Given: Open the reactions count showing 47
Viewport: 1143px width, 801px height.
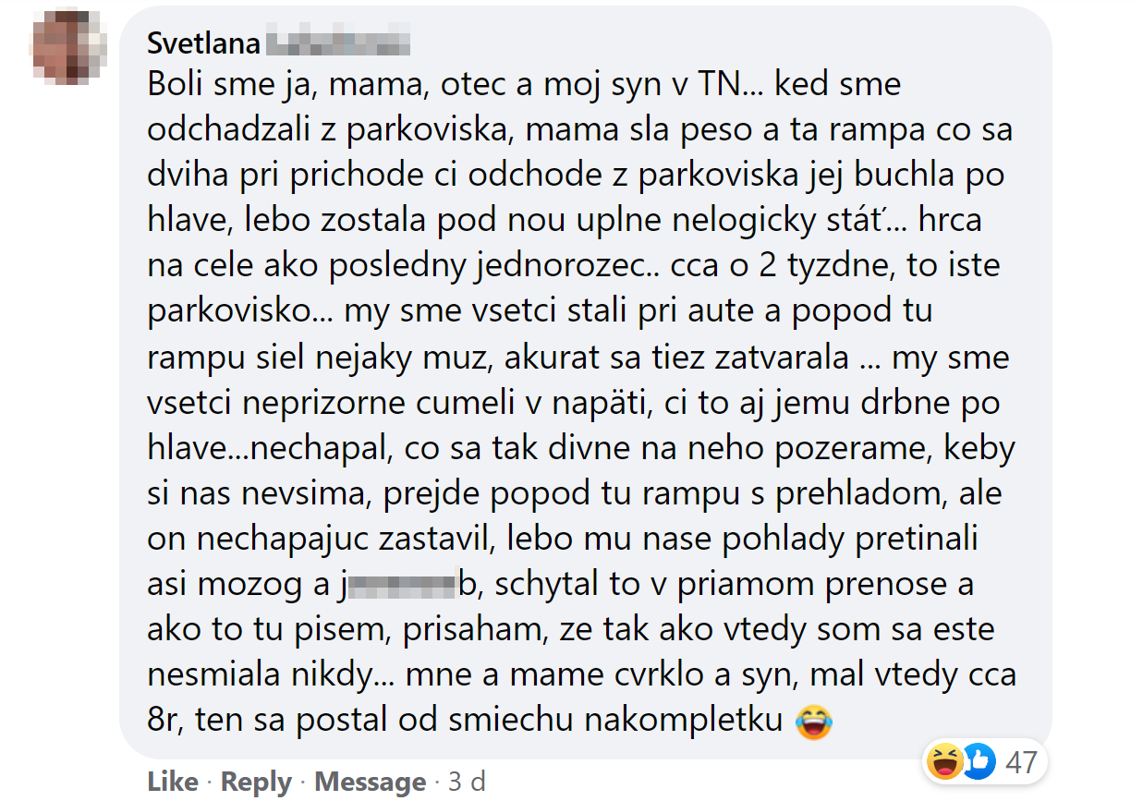Looking at the screenshot, I should point(1021,763).
